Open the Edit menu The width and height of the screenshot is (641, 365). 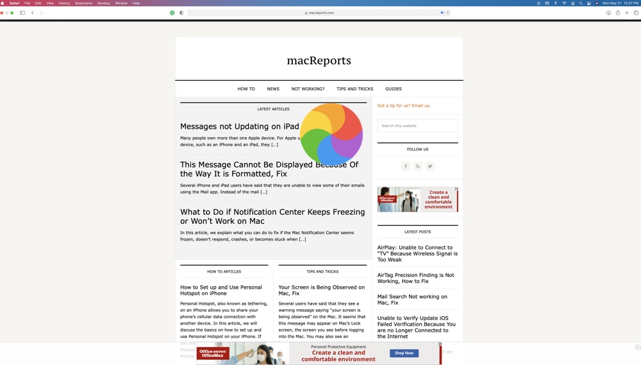coord(38,3)
